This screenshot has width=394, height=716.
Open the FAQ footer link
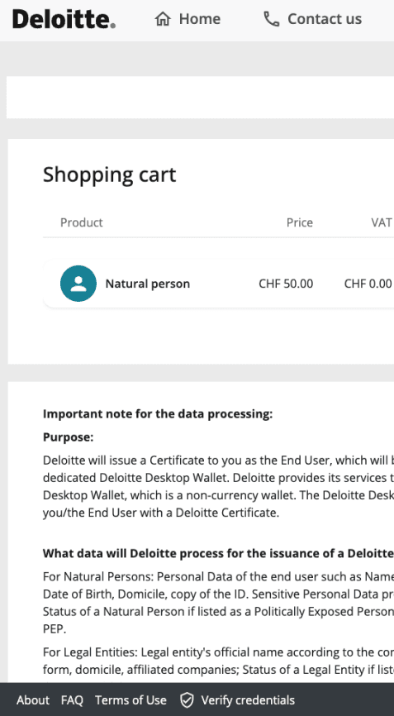(72, 700)
